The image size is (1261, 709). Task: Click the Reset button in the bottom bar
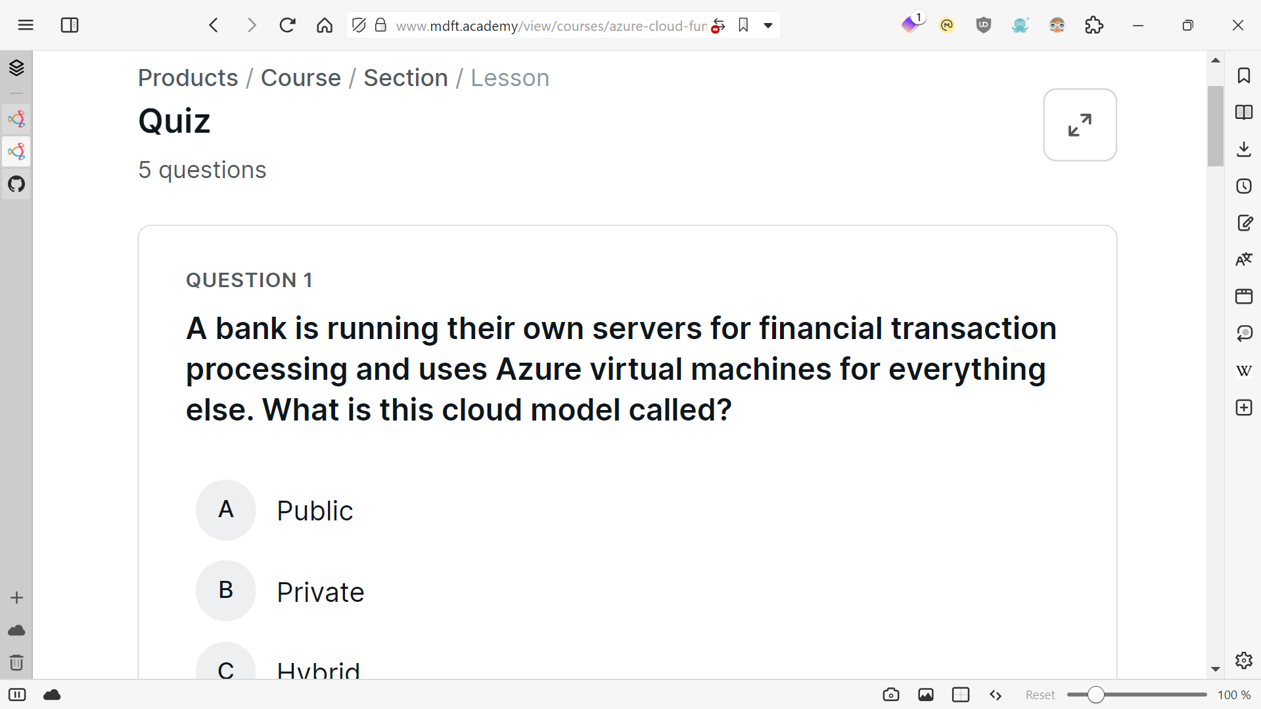tap(1040, 694)
